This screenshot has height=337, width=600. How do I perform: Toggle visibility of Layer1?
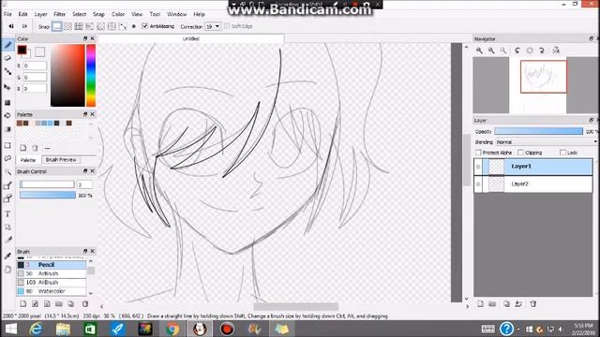pos(478,167)
